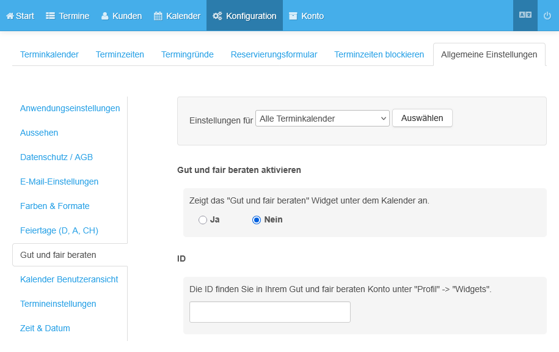Go to Farben & Formate settings

click(x=54, y=206)
